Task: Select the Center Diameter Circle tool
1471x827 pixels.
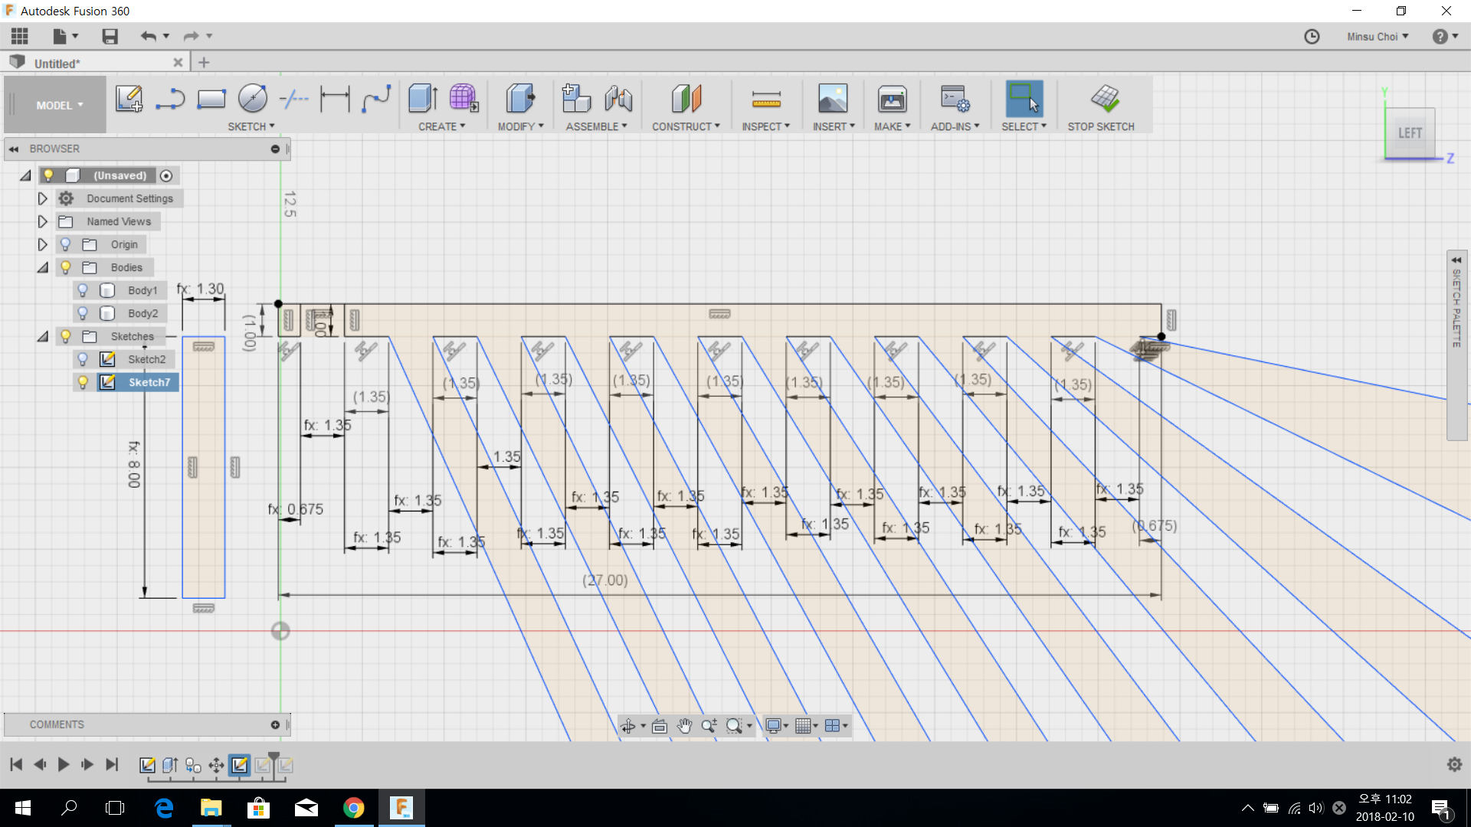Action: pyautogui.click(x=253, y=98)
